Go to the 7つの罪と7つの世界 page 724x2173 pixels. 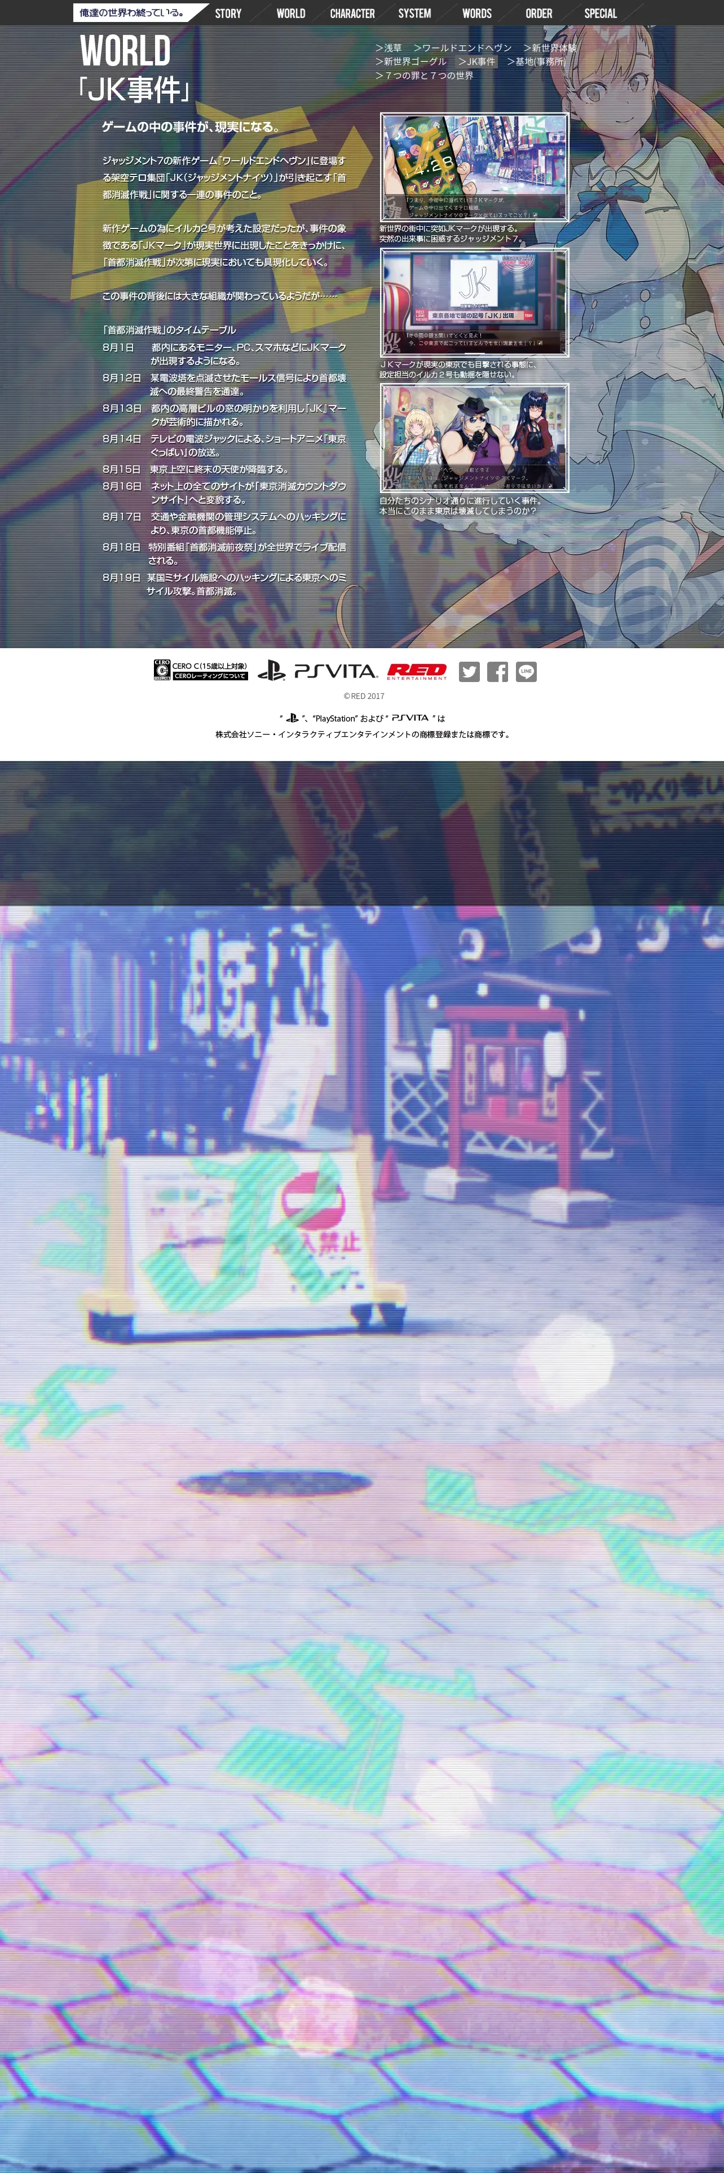click(425, 75)
